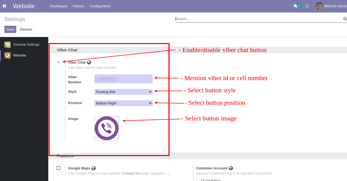The height and width of the screenshot is (181, 347).
Task: Click the Google Maps setting label
Action: pos(79,168)
